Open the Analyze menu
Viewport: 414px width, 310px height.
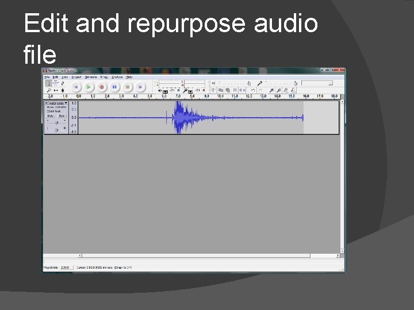[117, 77]
